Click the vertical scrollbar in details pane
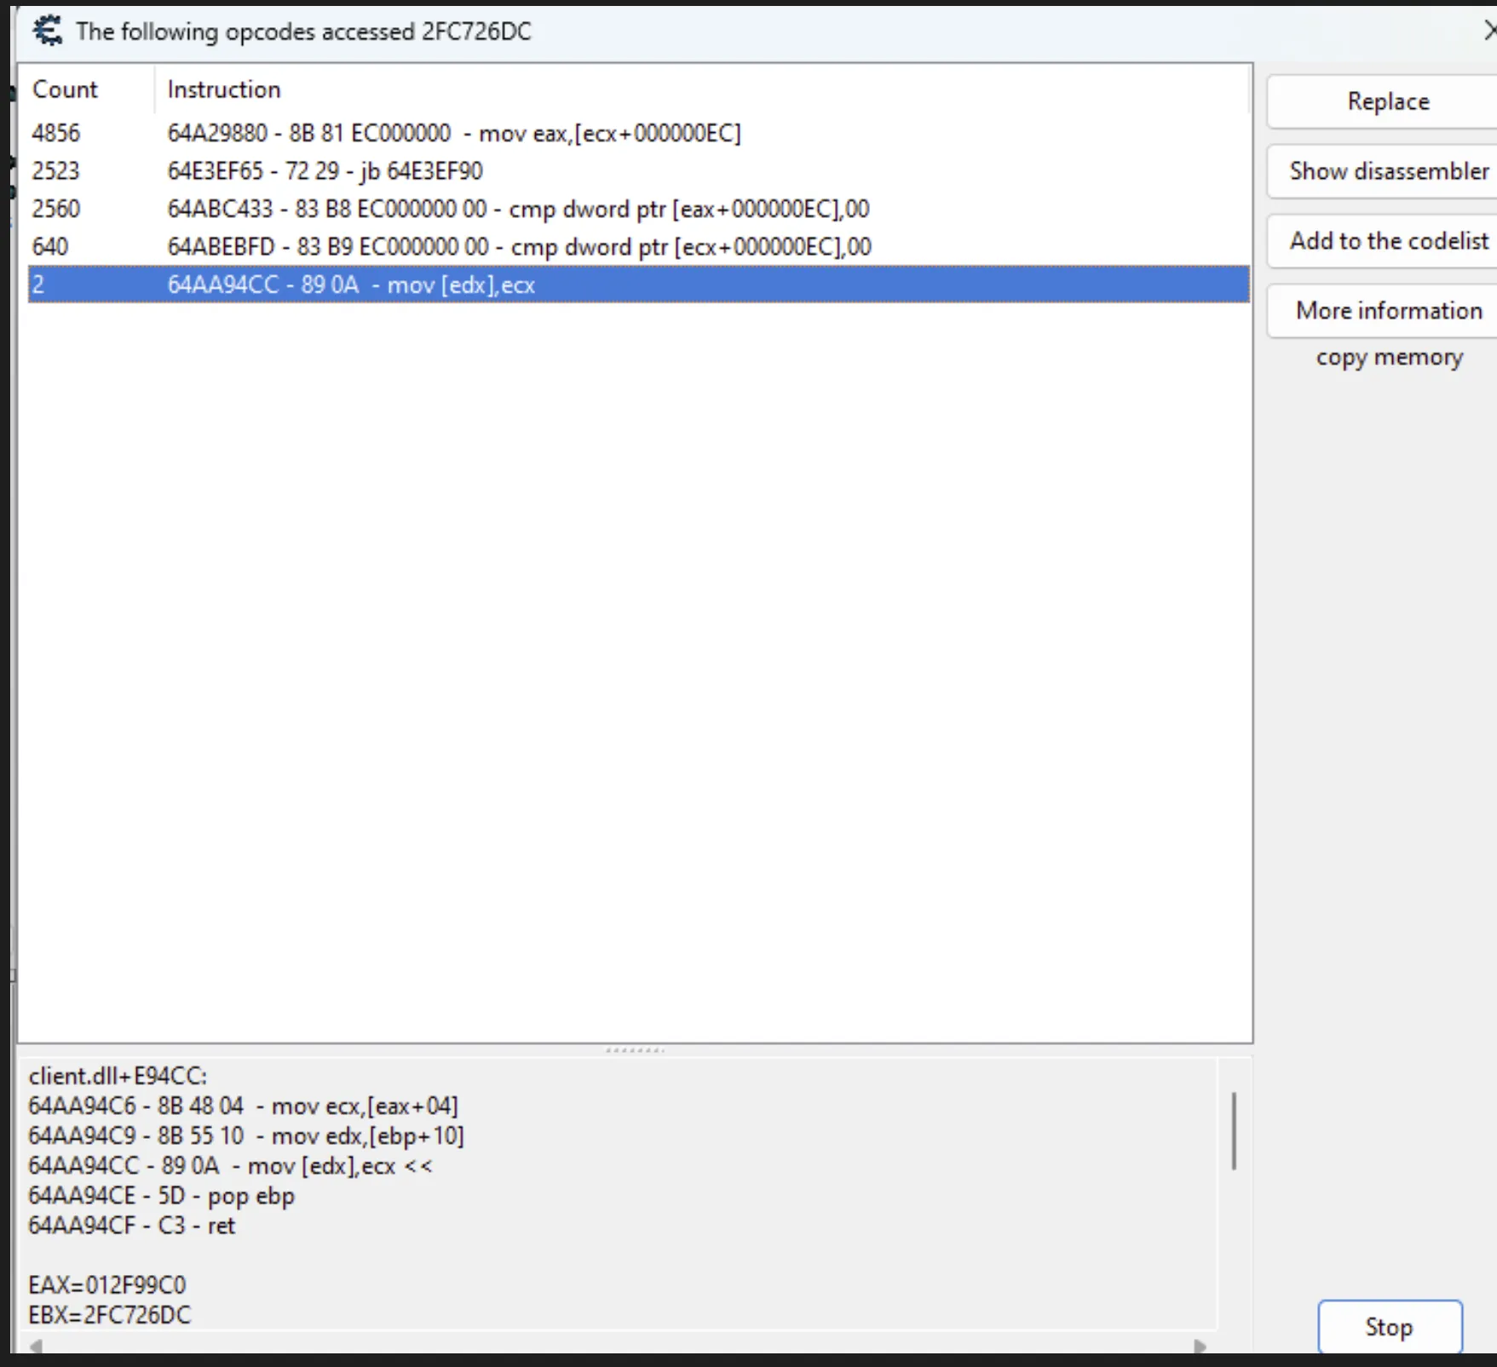This screenshot has height=1367, width=1497. coord(1234,1131)
